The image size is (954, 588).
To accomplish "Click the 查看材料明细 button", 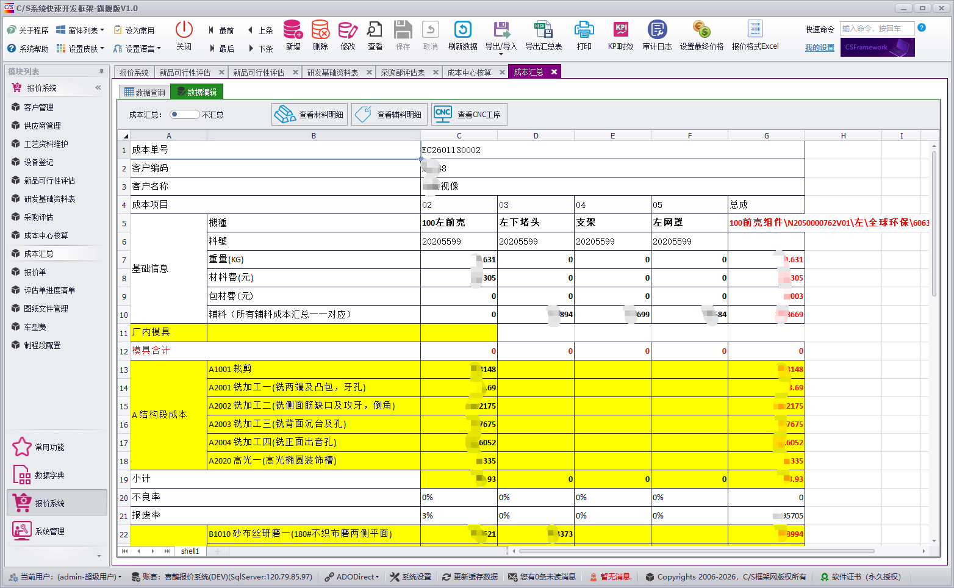I will click(x=309, y=114).
